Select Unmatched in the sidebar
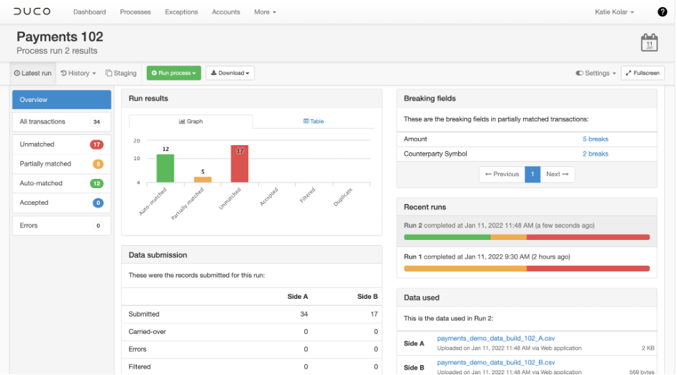This screenshot has height=375, width=677. 62,144
